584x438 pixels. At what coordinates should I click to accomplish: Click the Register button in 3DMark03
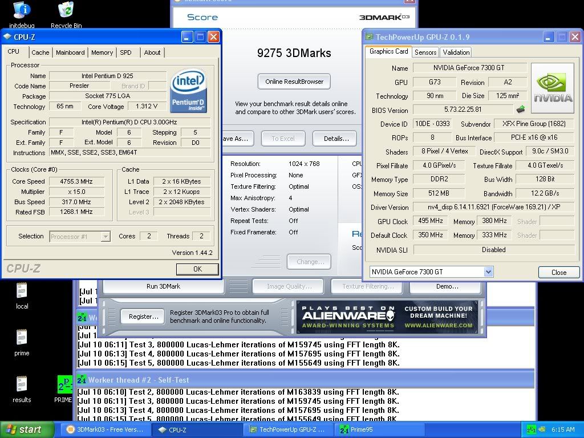tap(143, 317)
